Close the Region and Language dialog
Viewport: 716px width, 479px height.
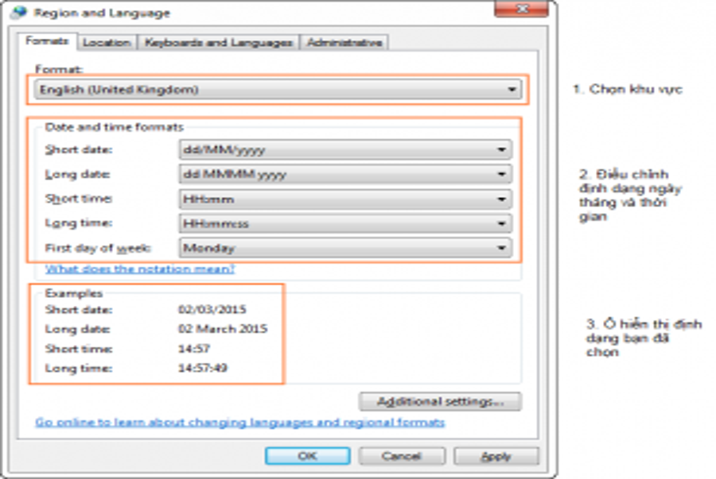(521, 9)
